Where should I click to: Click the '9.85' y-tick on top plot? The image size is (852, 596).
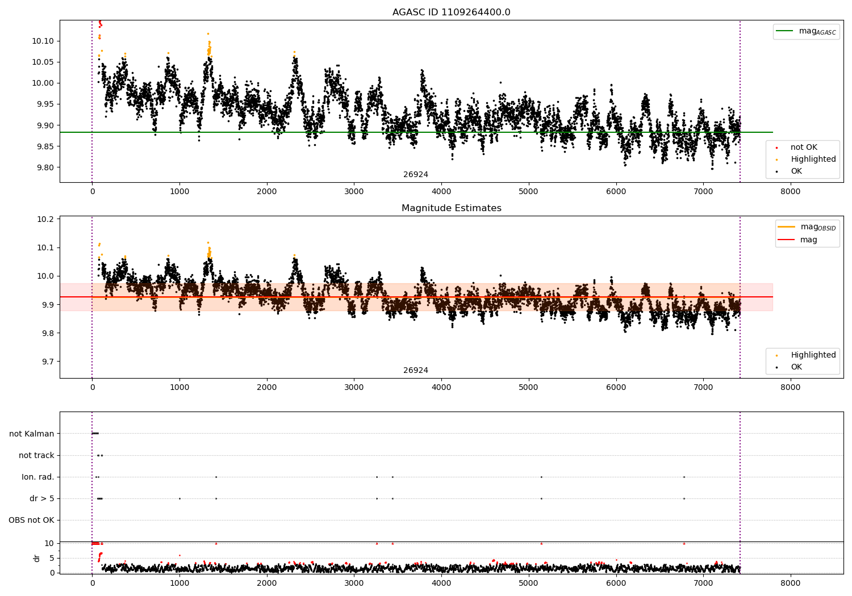pyautogui.click(x=45, y=147)
